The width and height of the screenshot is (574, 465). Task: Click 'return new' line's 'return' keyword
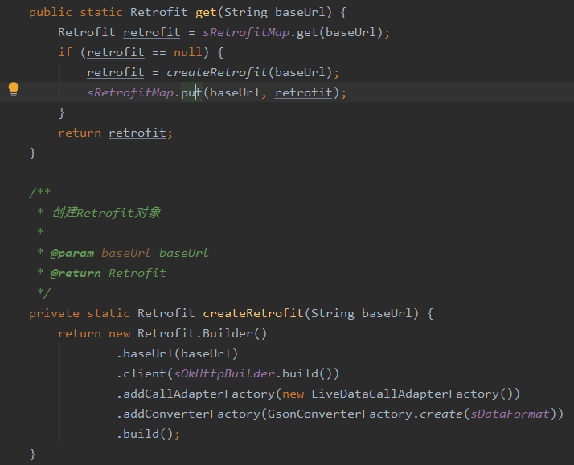coord(80,334)
